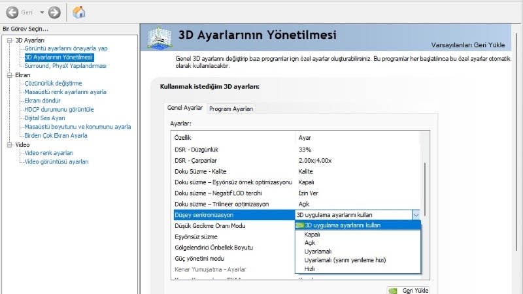Click Varsayılanları Geri Yükle link
The height and width of the screenshot is (294, 523).
tap(468, 45)
